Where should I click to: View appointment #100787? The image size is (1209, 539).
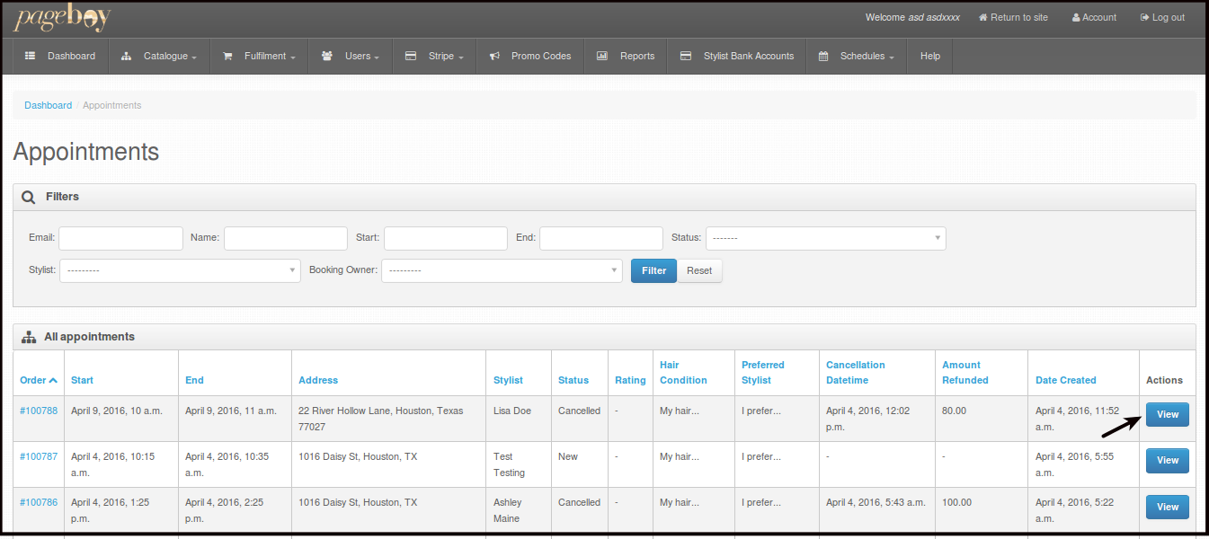pyautogui.click(x=1168, y=460)
